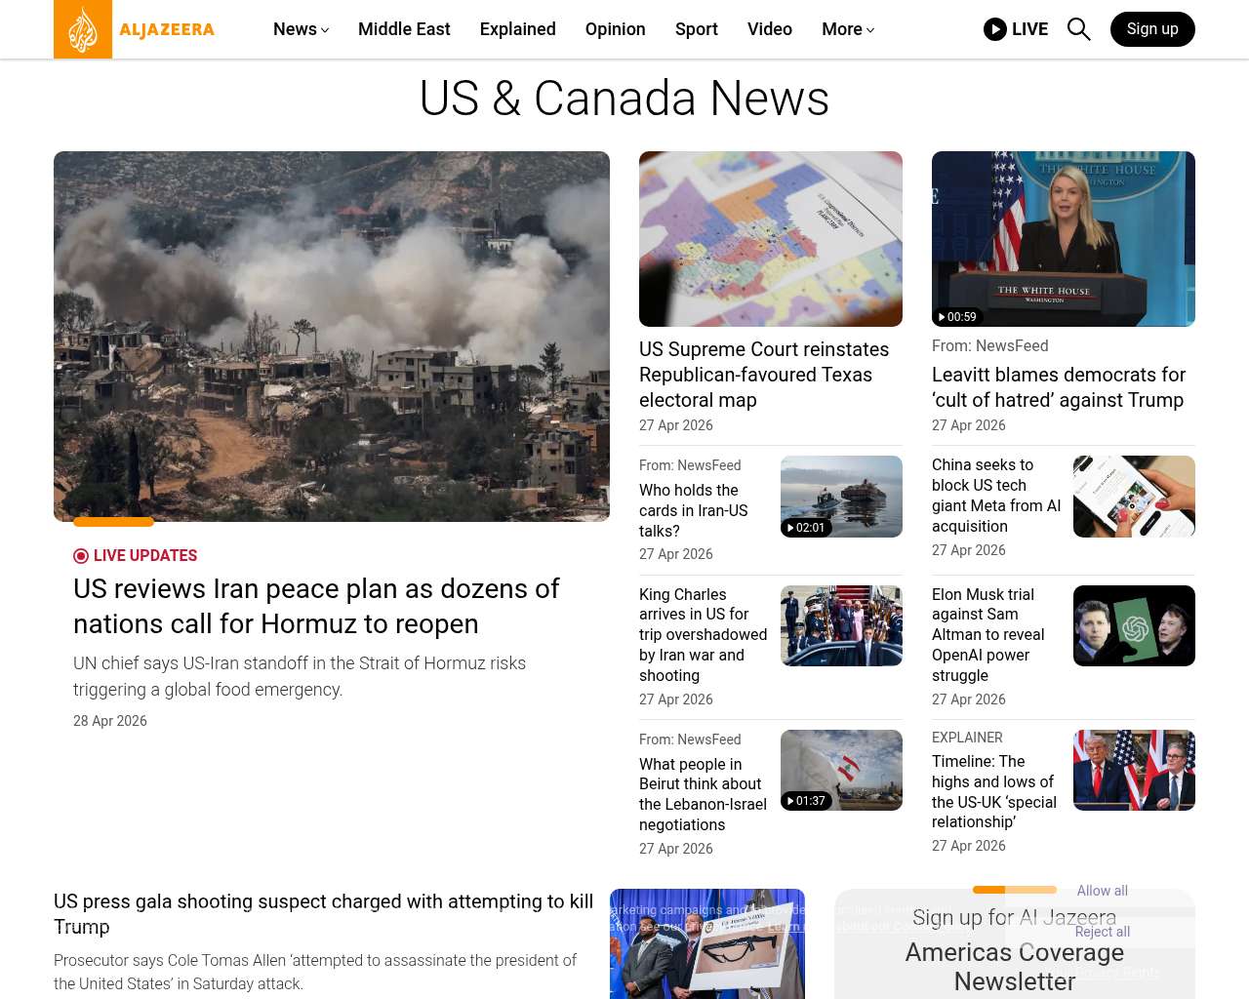Image resolution: width=1249 pixels, height=999 pixels.
Task: Click the Texas district map image
Action: click(x=771, y=239)
